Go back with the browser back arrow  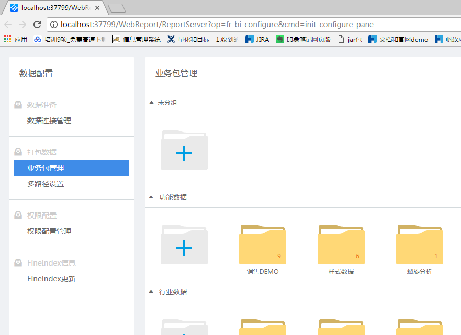pyautogui.click(x=8, y=25)
